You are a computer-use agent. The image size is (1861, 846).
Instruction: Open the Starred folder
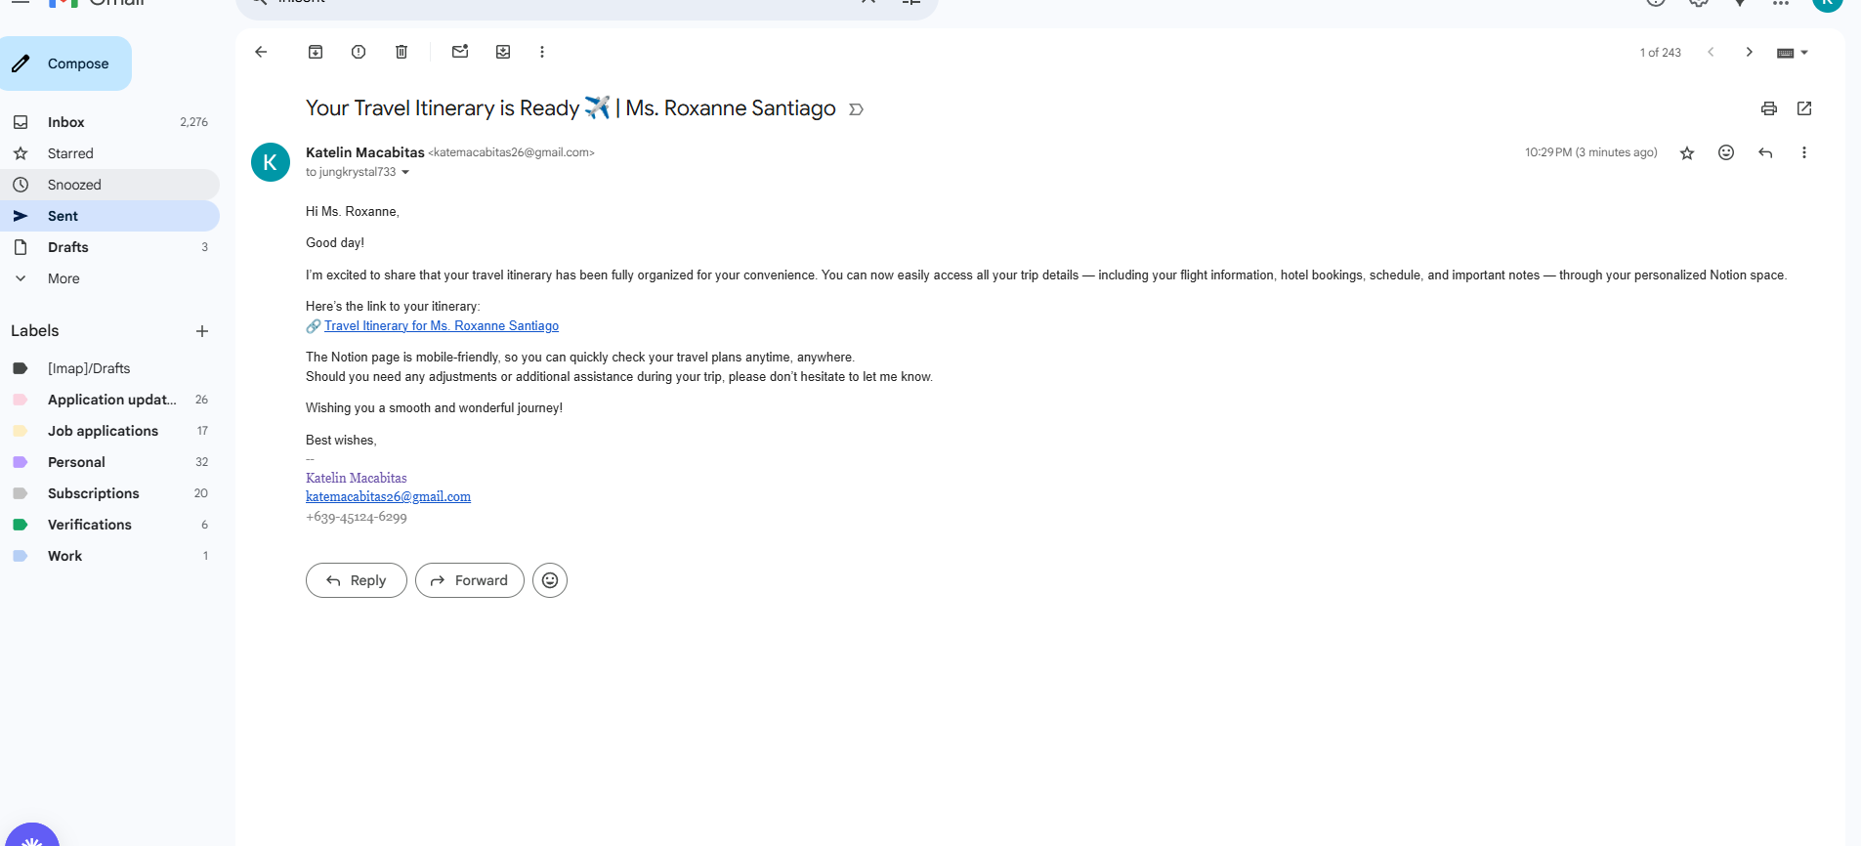[x=109, y=153]
